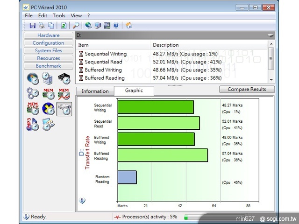This screenshot has height=224, width=299.
Task: Open the Tools menu
Action: [x=59, y=15]
